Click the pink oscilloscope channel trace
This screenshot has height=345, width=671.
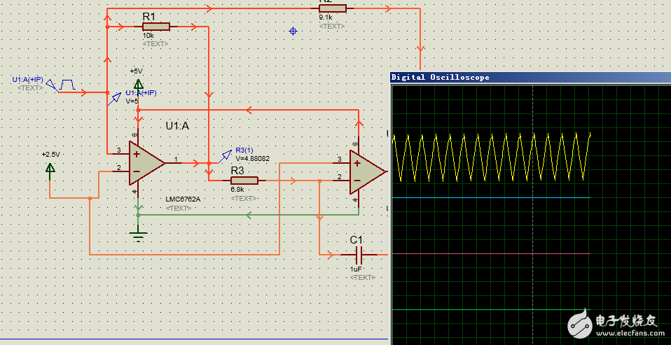click(x=490, y=253)
